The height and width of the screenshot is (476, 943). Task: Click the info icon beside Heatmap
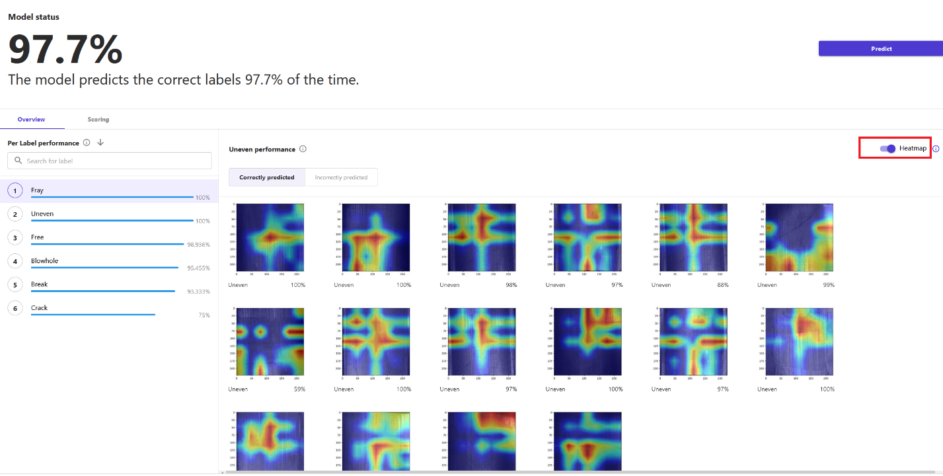tap(936, 149)
